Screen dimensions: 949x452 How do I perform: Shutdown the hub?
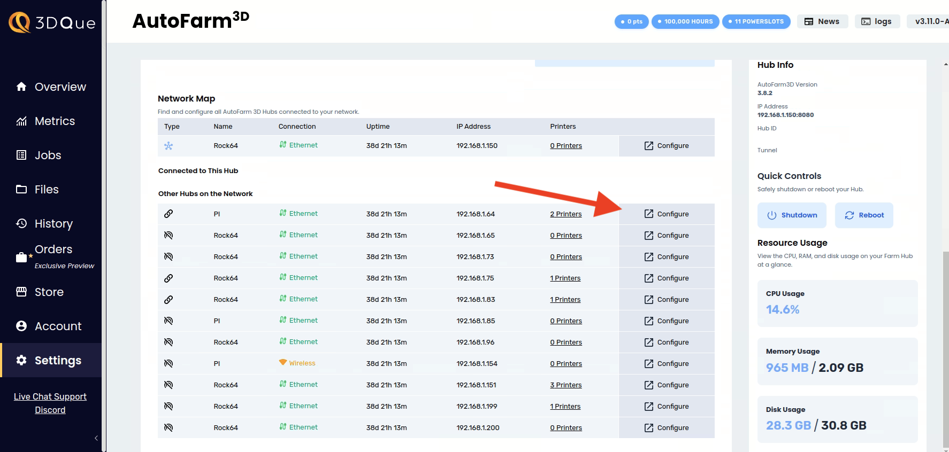click(x=792, y=215)
